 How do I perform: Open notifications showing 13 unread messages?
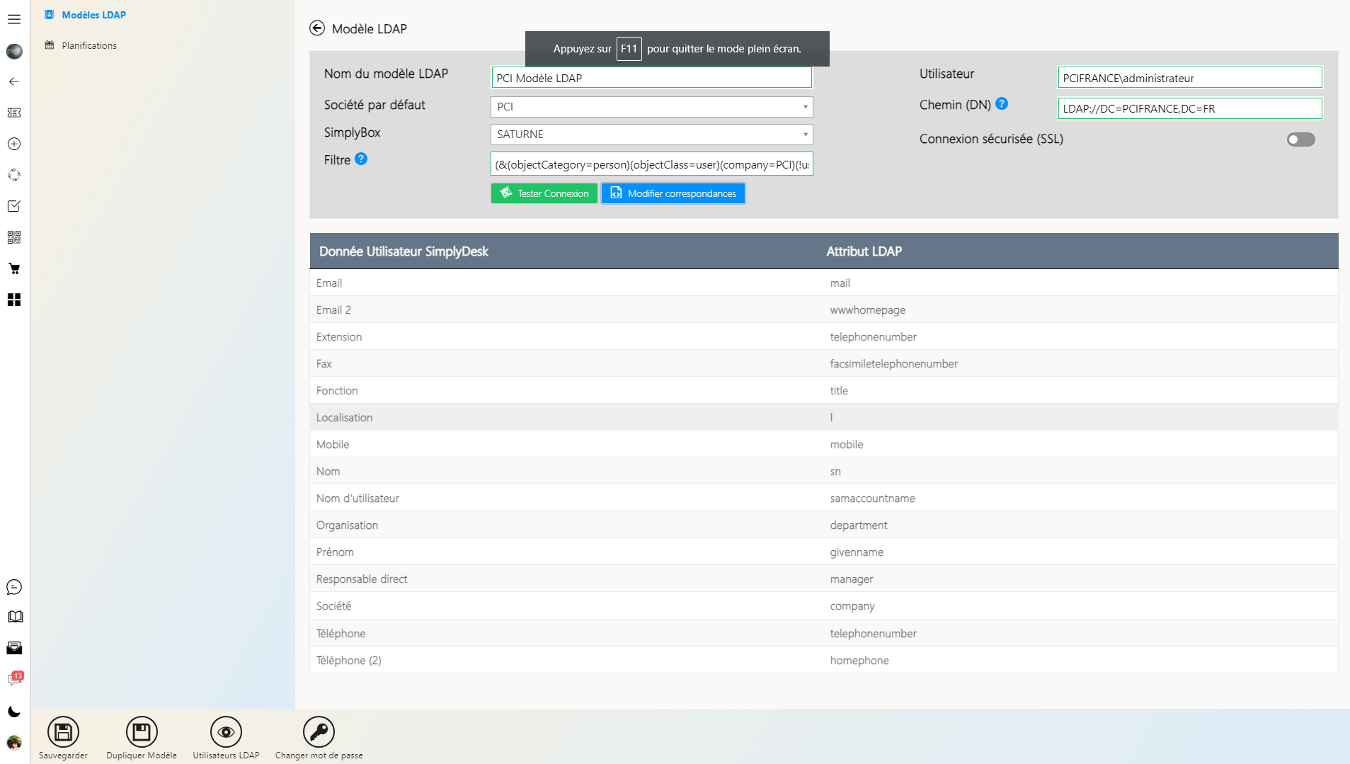click(13, 678)
